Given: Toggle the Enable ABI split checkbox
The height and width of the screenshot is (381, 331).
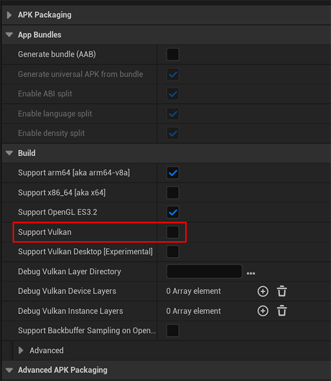Looking at the screenshot, I should coord(173,94).
